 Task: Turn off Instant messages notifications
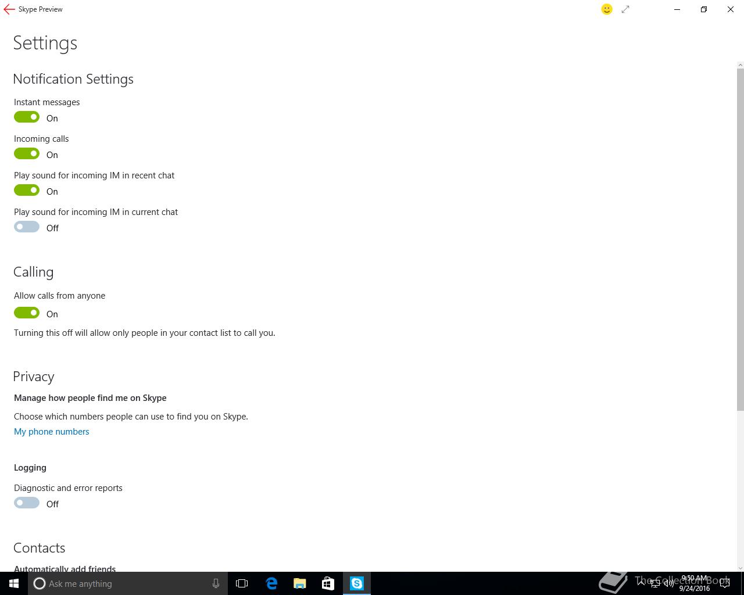click(x=27, y=117)
